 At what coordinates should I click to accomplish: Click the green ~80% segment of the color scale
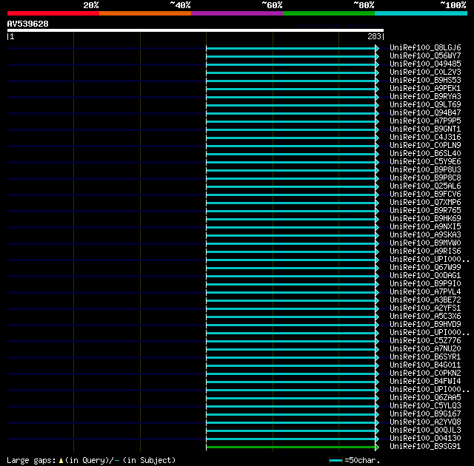tap(329, 13)
